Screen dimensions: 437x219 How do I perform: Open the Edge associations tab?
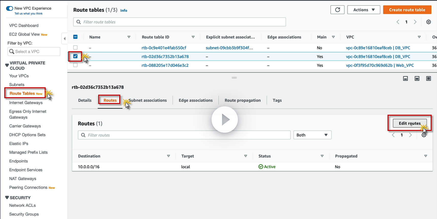(196, 100)
